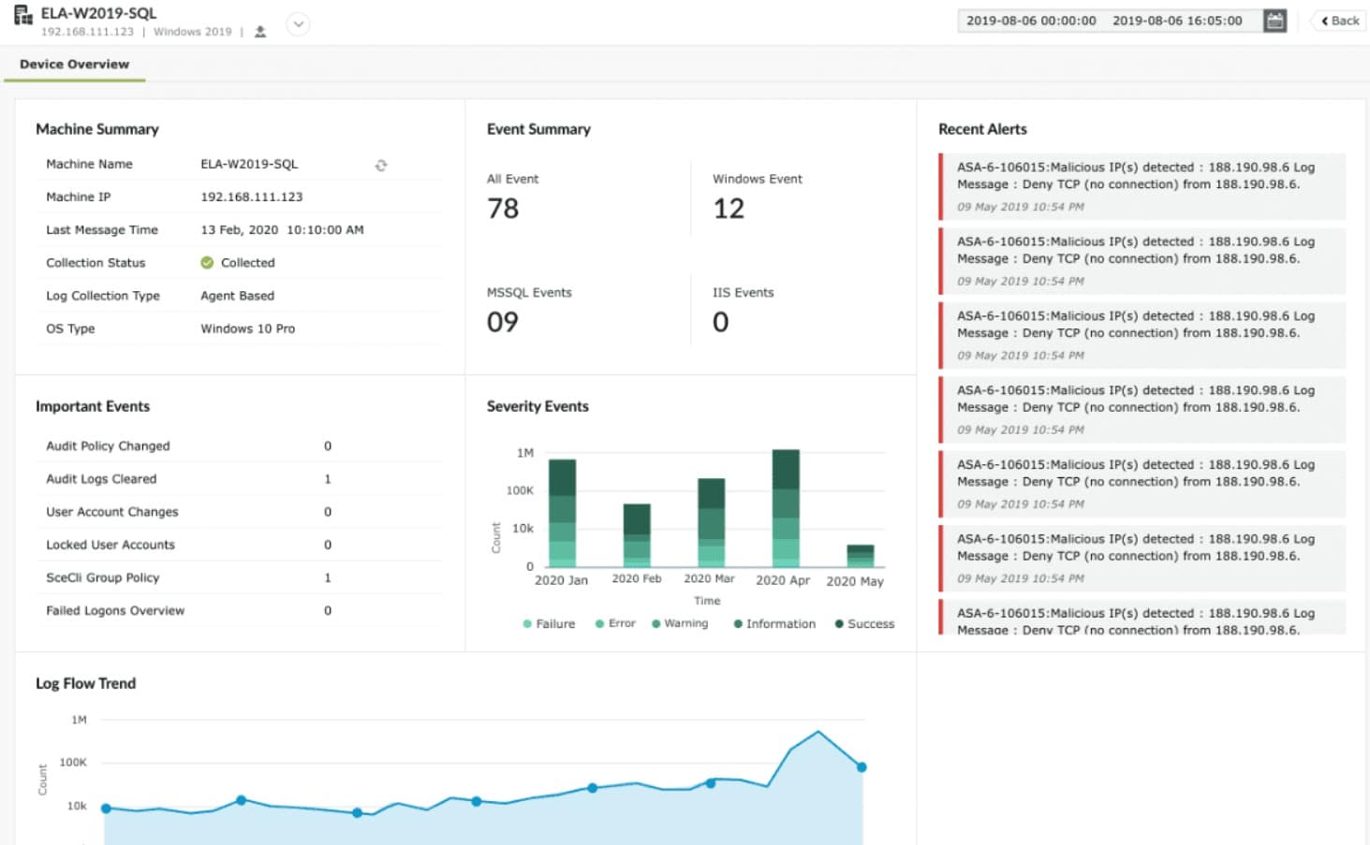Viewport: 1370px width, 845px height.
Task: Click the Machine IP value in Machine Summary
Action: 252,197
